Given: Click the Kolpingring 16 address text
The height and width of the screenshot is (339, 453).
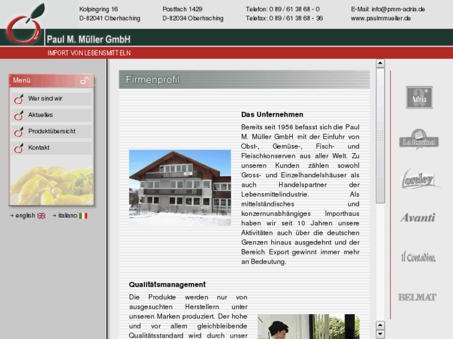Looking at the screenshot, I should (98, 9).
